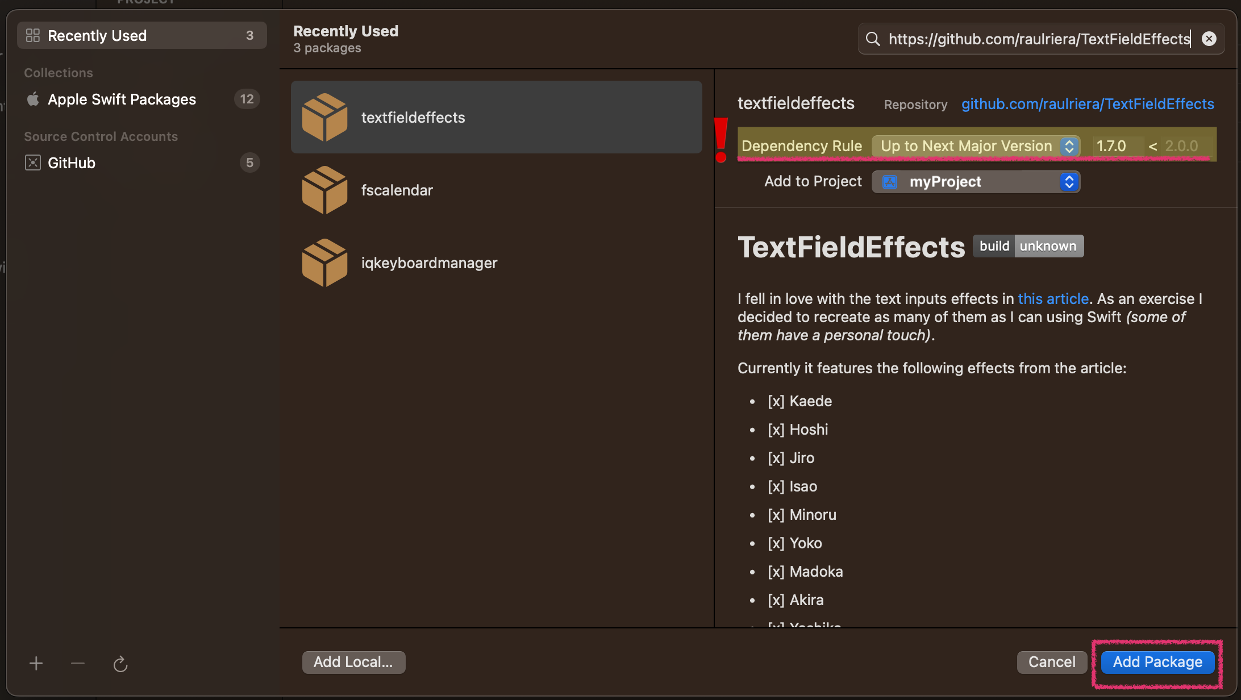1241x700 pixels.
Task: Click the '3 packages' subtitle
Action: (327, 48)
